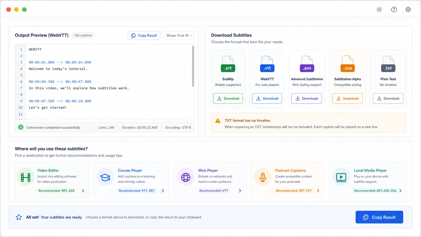This screenshot has width=421, height=237.
Task: Click the timestamp 00:00:04.500 --> 00:00:07.000
Action: 60,82
